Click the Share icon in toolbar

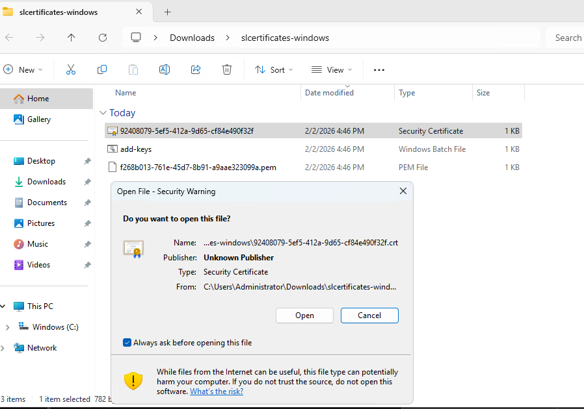tap(196, 69)
